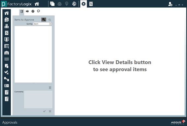Click the Items to Approve heading
Image resolution: width=187 pixels, height=126 pixels.
tap(24, 20)
